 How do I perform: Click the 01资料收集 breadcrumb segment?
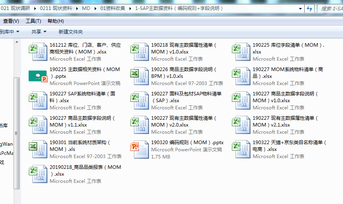click(112, 8)
